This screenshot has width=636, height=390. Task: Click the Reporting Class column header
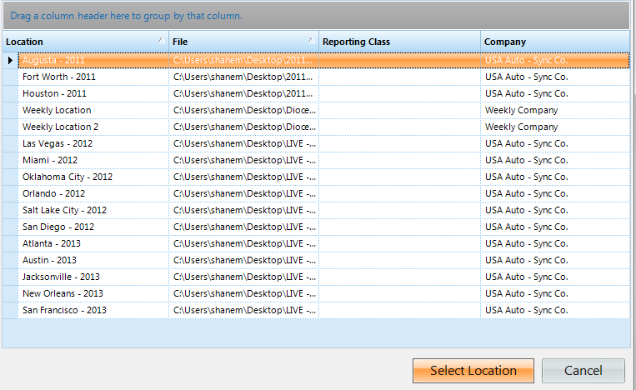[x=399, y=42]
